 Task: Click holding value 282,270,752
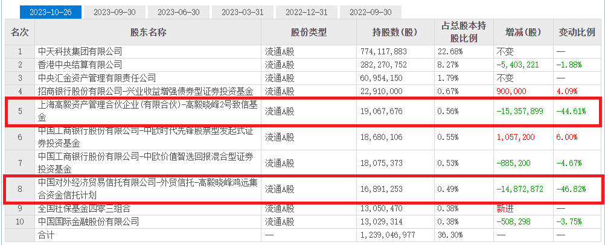pos(383,65)
